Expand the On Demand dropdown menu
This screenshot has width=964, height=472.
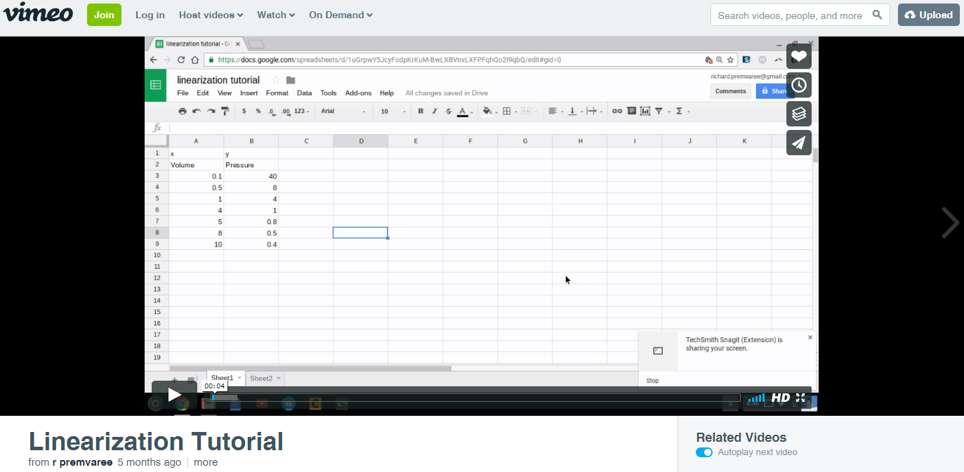tap(341, 15)
